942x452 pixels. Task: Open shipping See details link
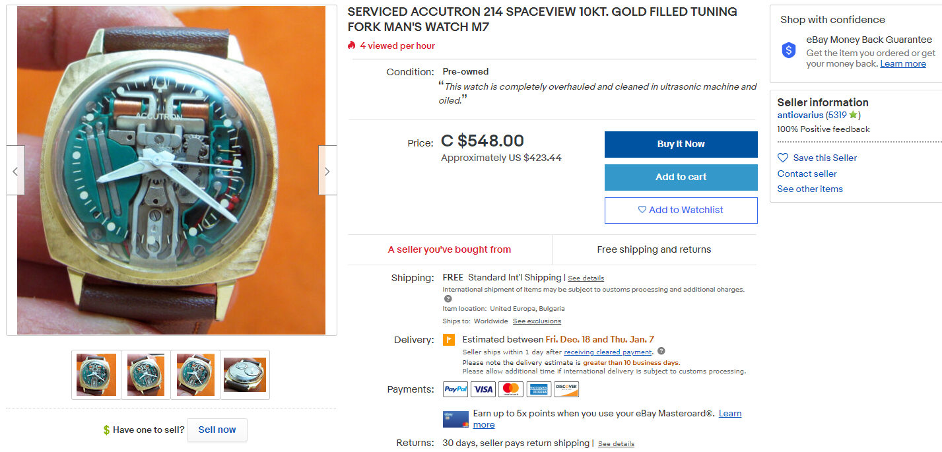click(586, 278)
